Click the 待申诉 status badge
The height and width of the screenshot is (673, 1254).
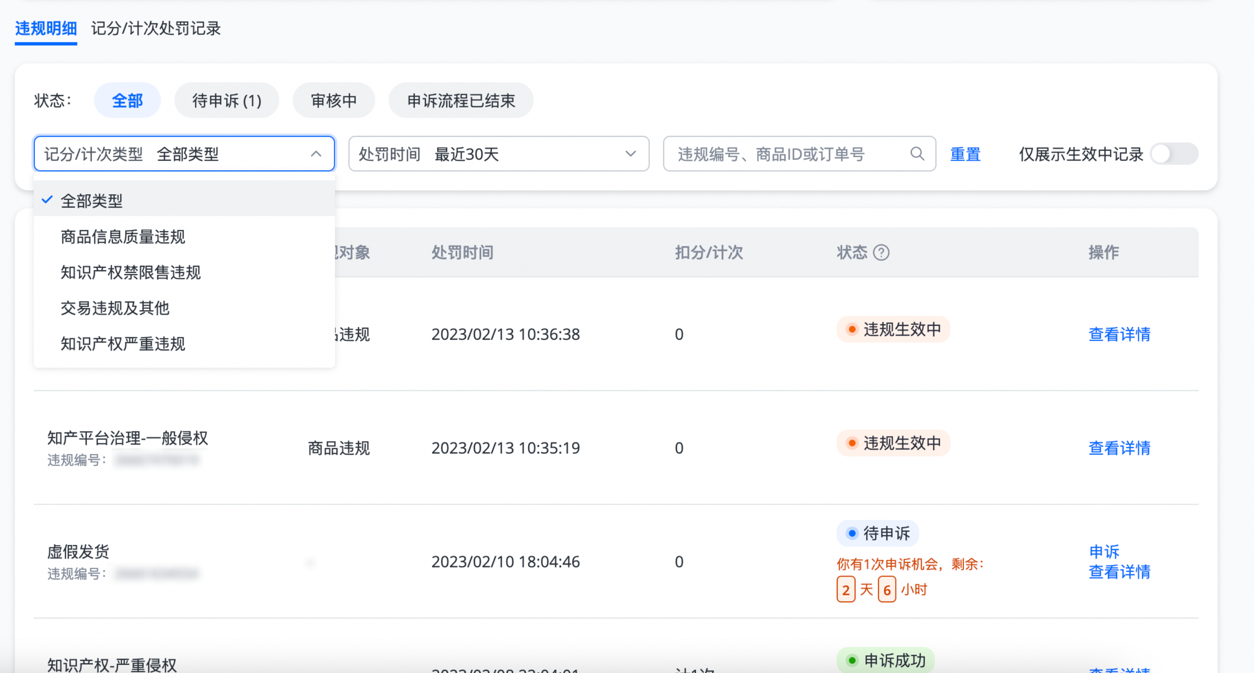coord(878,533)
